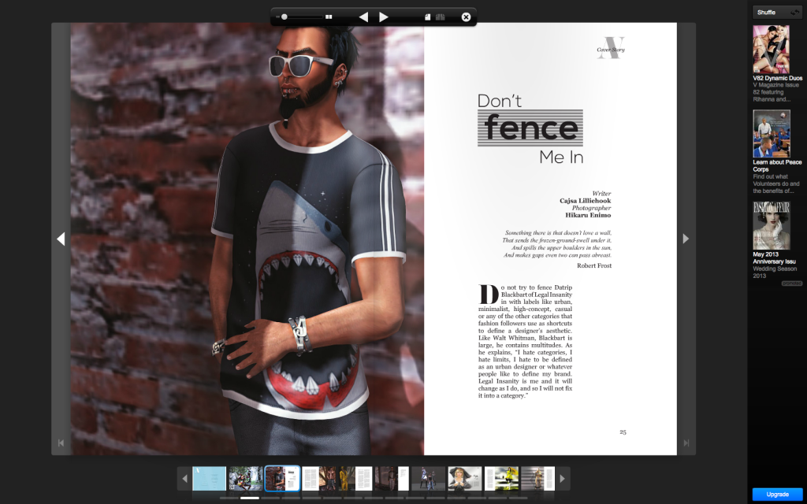The image size is (807, 504).
Task: Go back using the left arrow toolbar icon
Action: (x=363, y=16)
